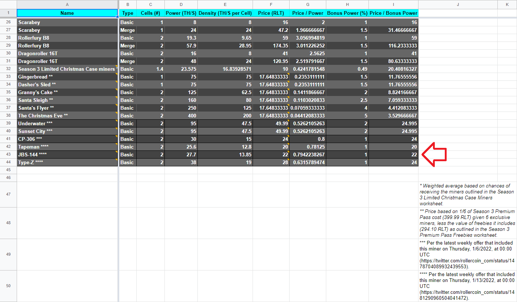Click the 0.07059333333 price/power cell

(x=308, y=108)
